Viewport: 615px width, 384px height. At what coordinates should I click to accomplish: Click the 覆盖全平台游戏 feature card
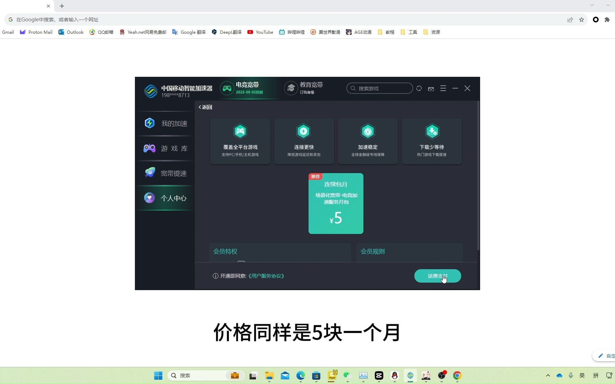[x=240, y=141]
